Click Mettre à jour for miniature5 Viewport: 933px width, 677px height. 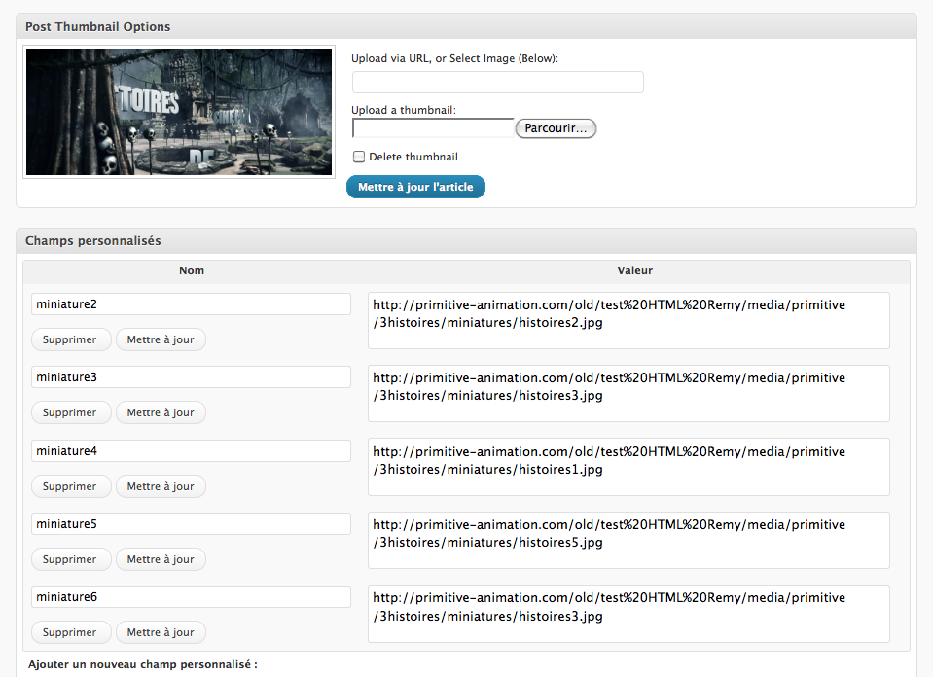161,560
